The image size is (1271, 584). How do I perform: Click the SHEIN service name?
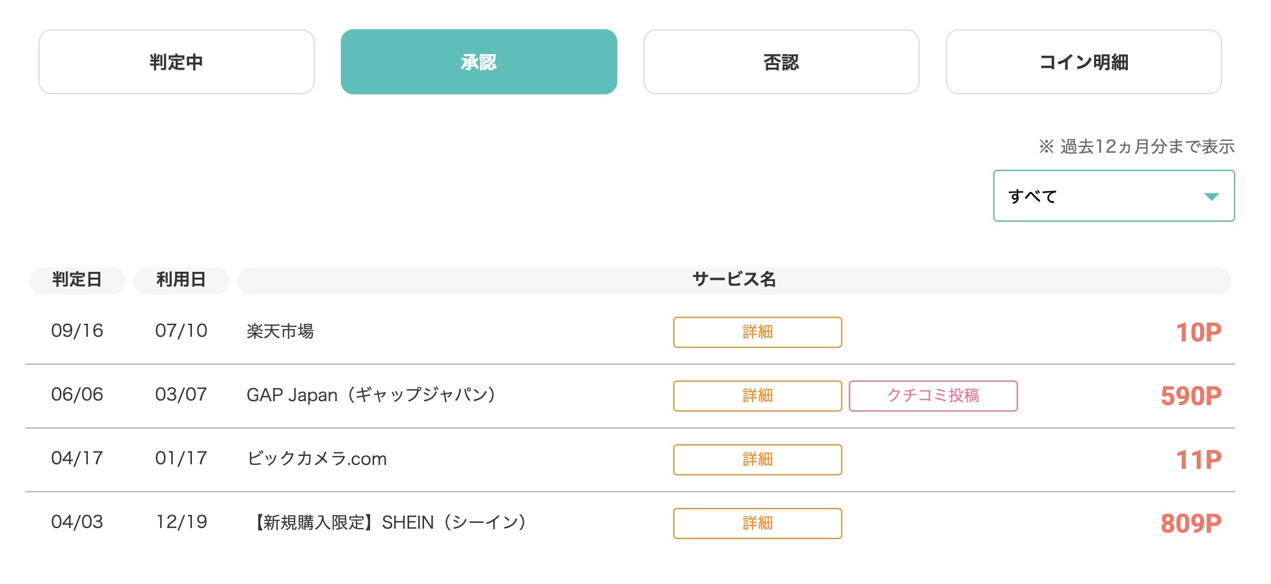coord(389,523)
